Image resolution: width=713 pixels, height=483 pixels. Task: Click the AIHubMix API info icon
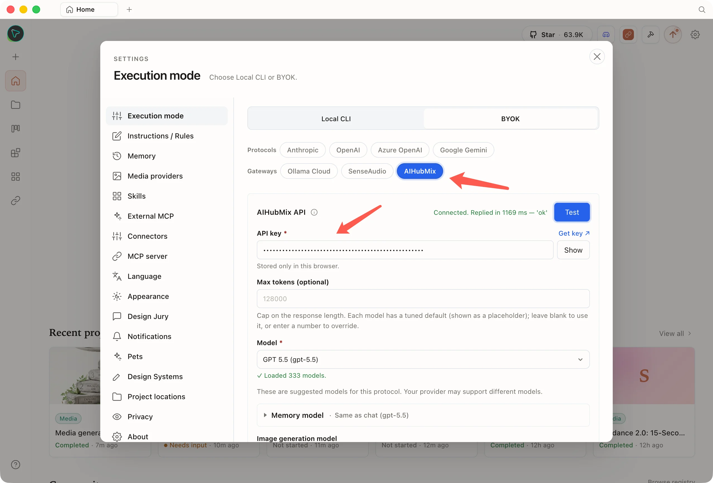tap(314, 212)
